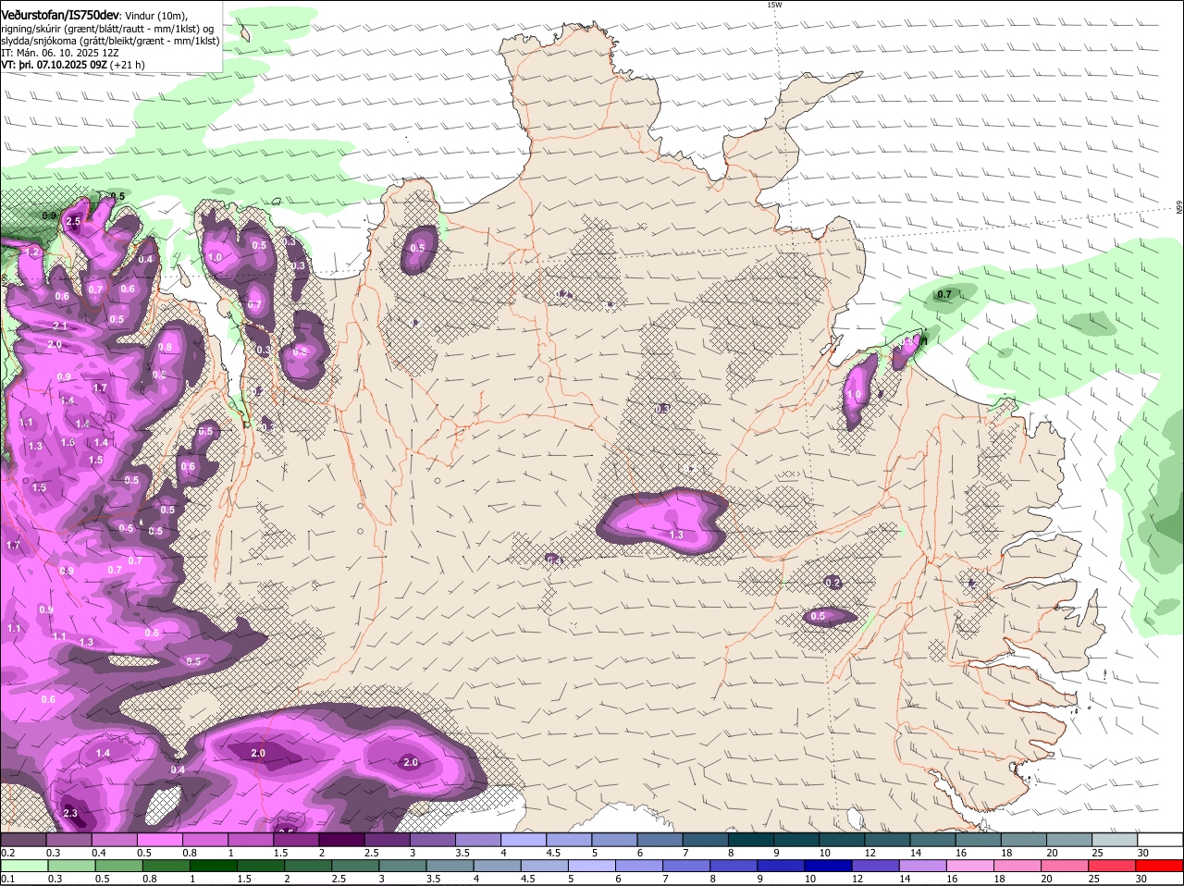This screenshot has width=1184, height=886.
Task: Click the Veðurstofan/IS750dev title text
Action: 60,15
